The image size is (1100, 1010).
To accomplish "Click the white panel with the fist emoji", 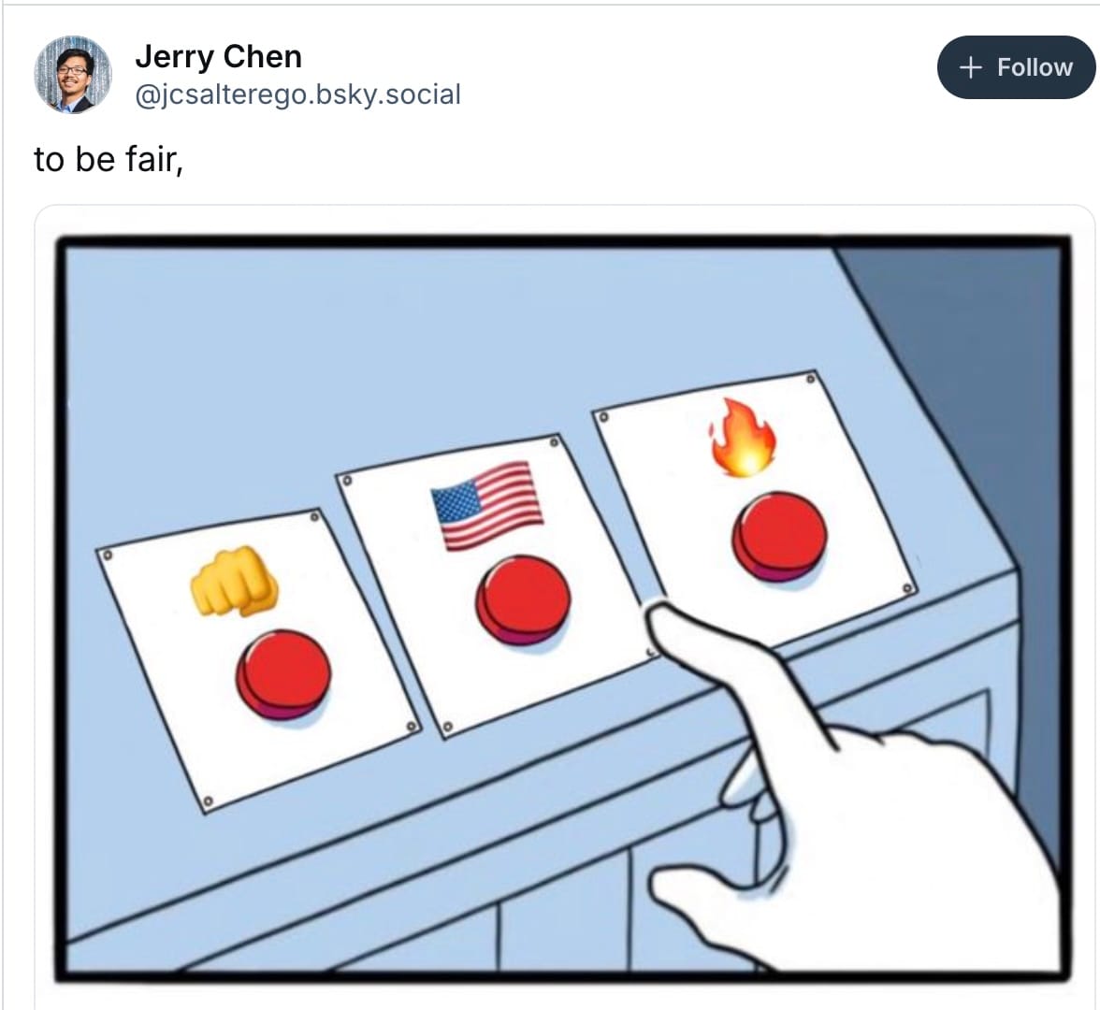I will coord(257,660).
